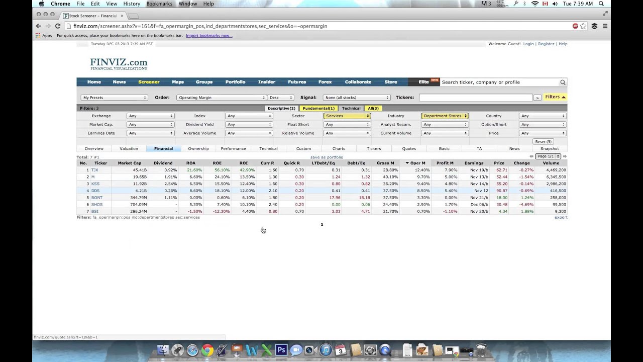The width and height of the screenshot is (643, 362).
Task: Open the Bookmarks menu in menu bar
Action: pos(159,4)
